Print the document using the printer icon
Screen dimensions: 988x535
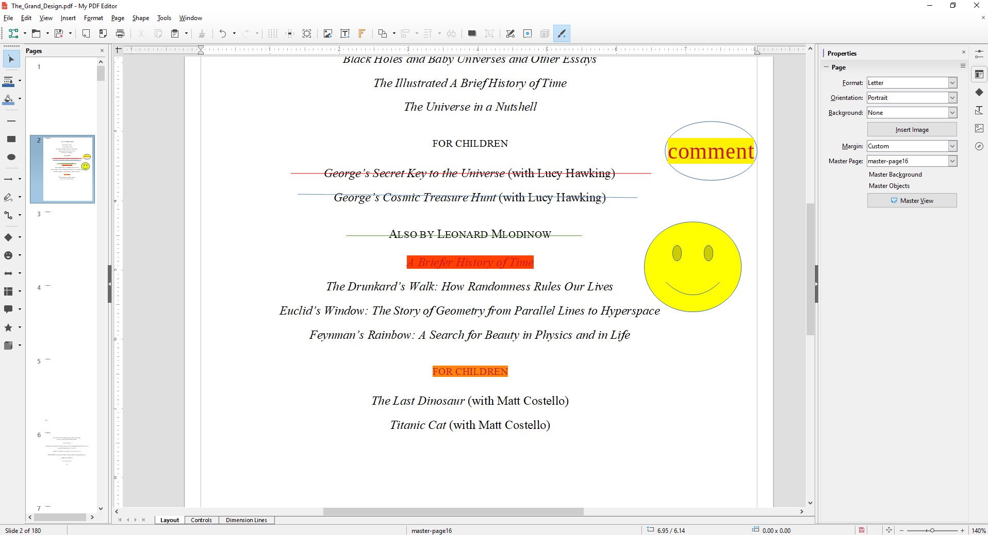coord(120,33)
